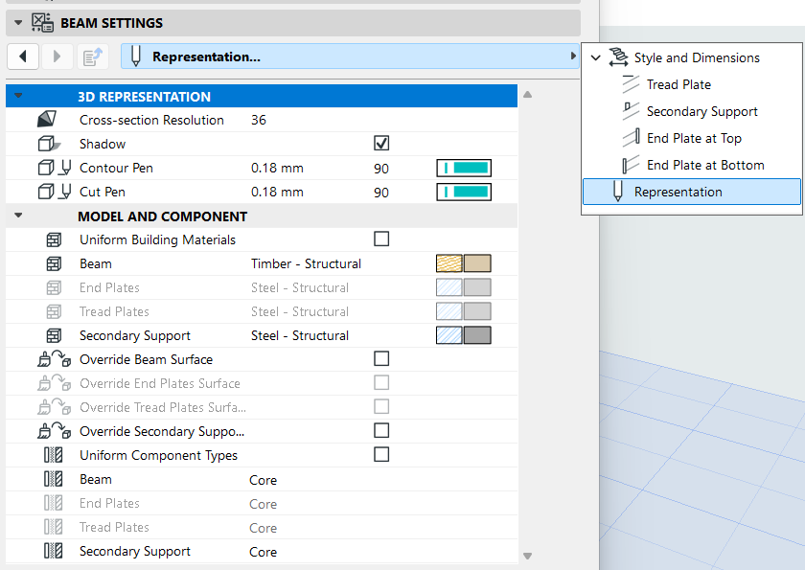Open the Beam material swatch preview

464,263
